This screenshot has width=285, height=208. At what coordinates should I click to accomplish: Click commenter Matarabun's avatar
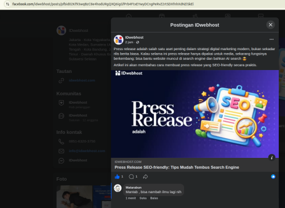point(117,188)
